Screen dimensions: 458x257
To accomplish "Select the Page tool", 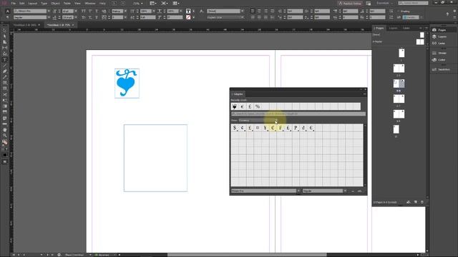I will [5, 42].
